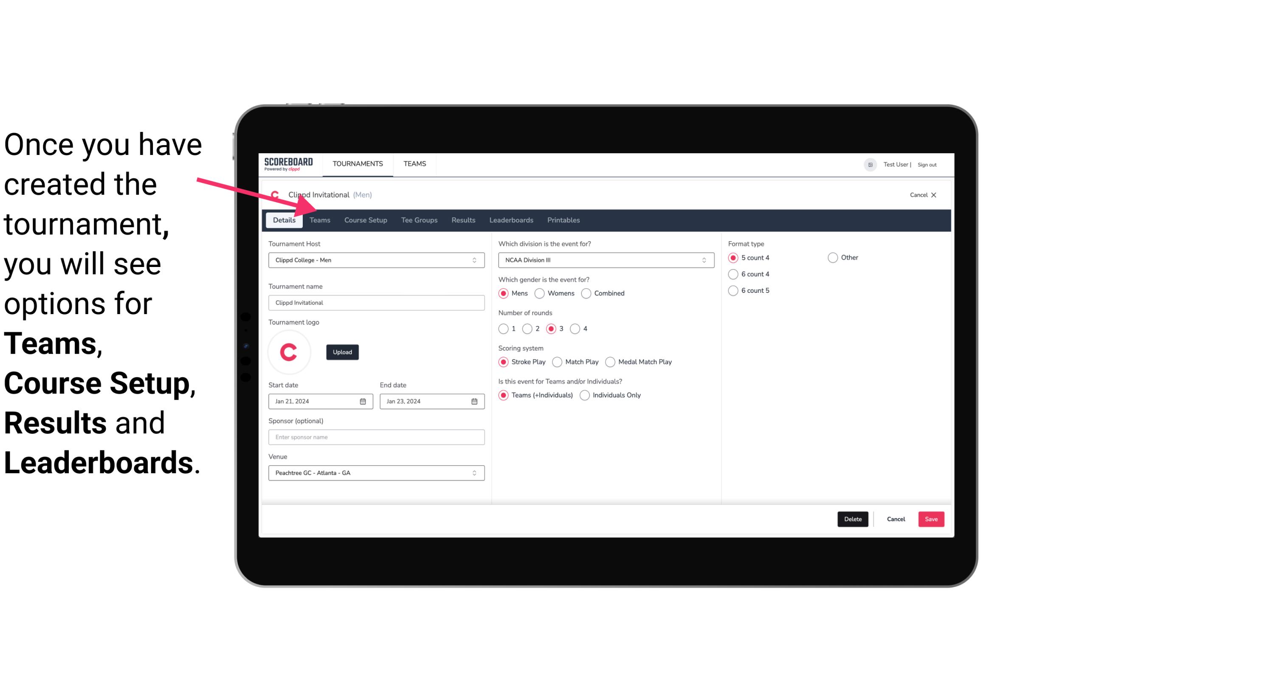Click the venue dropdown arrow

[474, 472]
